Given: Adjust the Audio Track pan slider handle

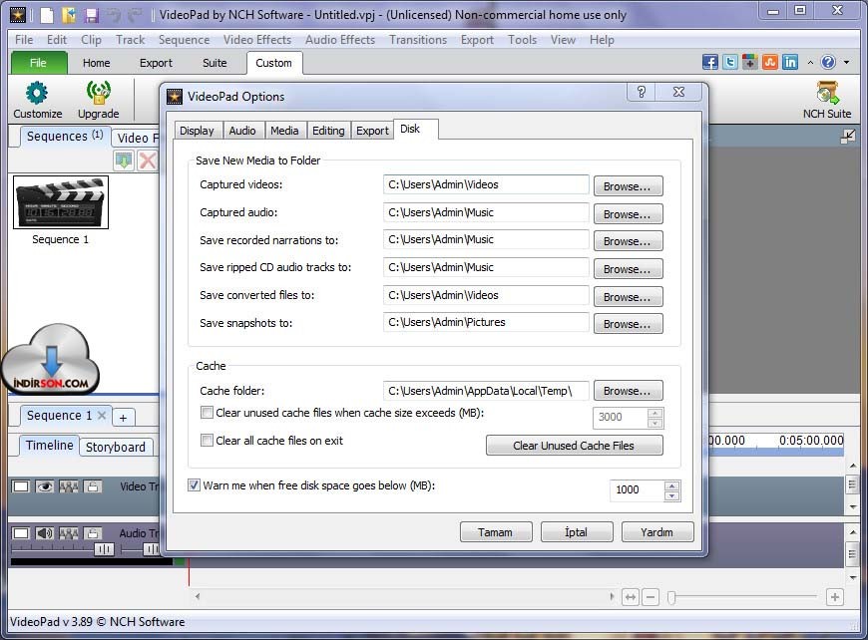Looking at the screenshot, I should click(x=151, y=549).
